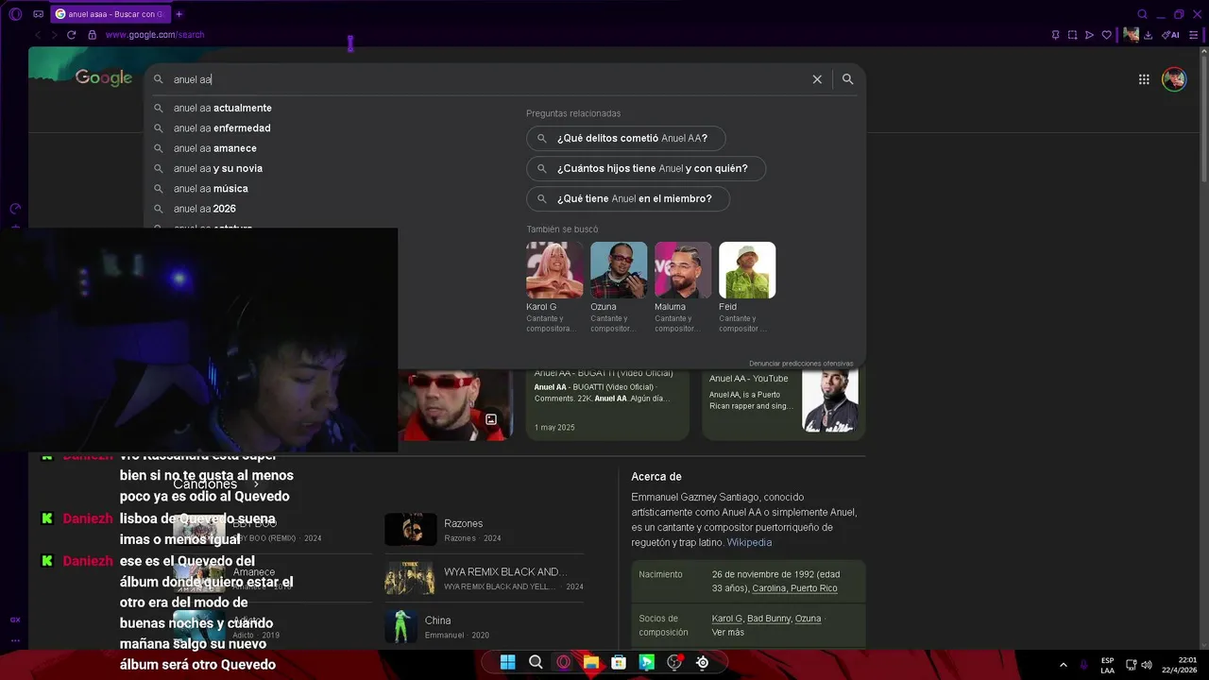Open the Opera GX main menu icon
This screenshot has width=1209, height=680.
coord(15,14)
